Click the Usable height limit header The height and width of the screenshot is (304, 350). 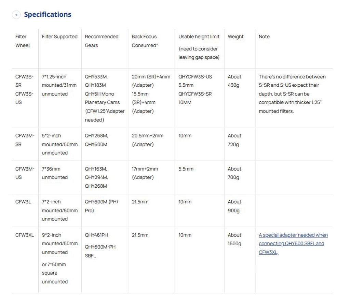(x=199, y=37)
